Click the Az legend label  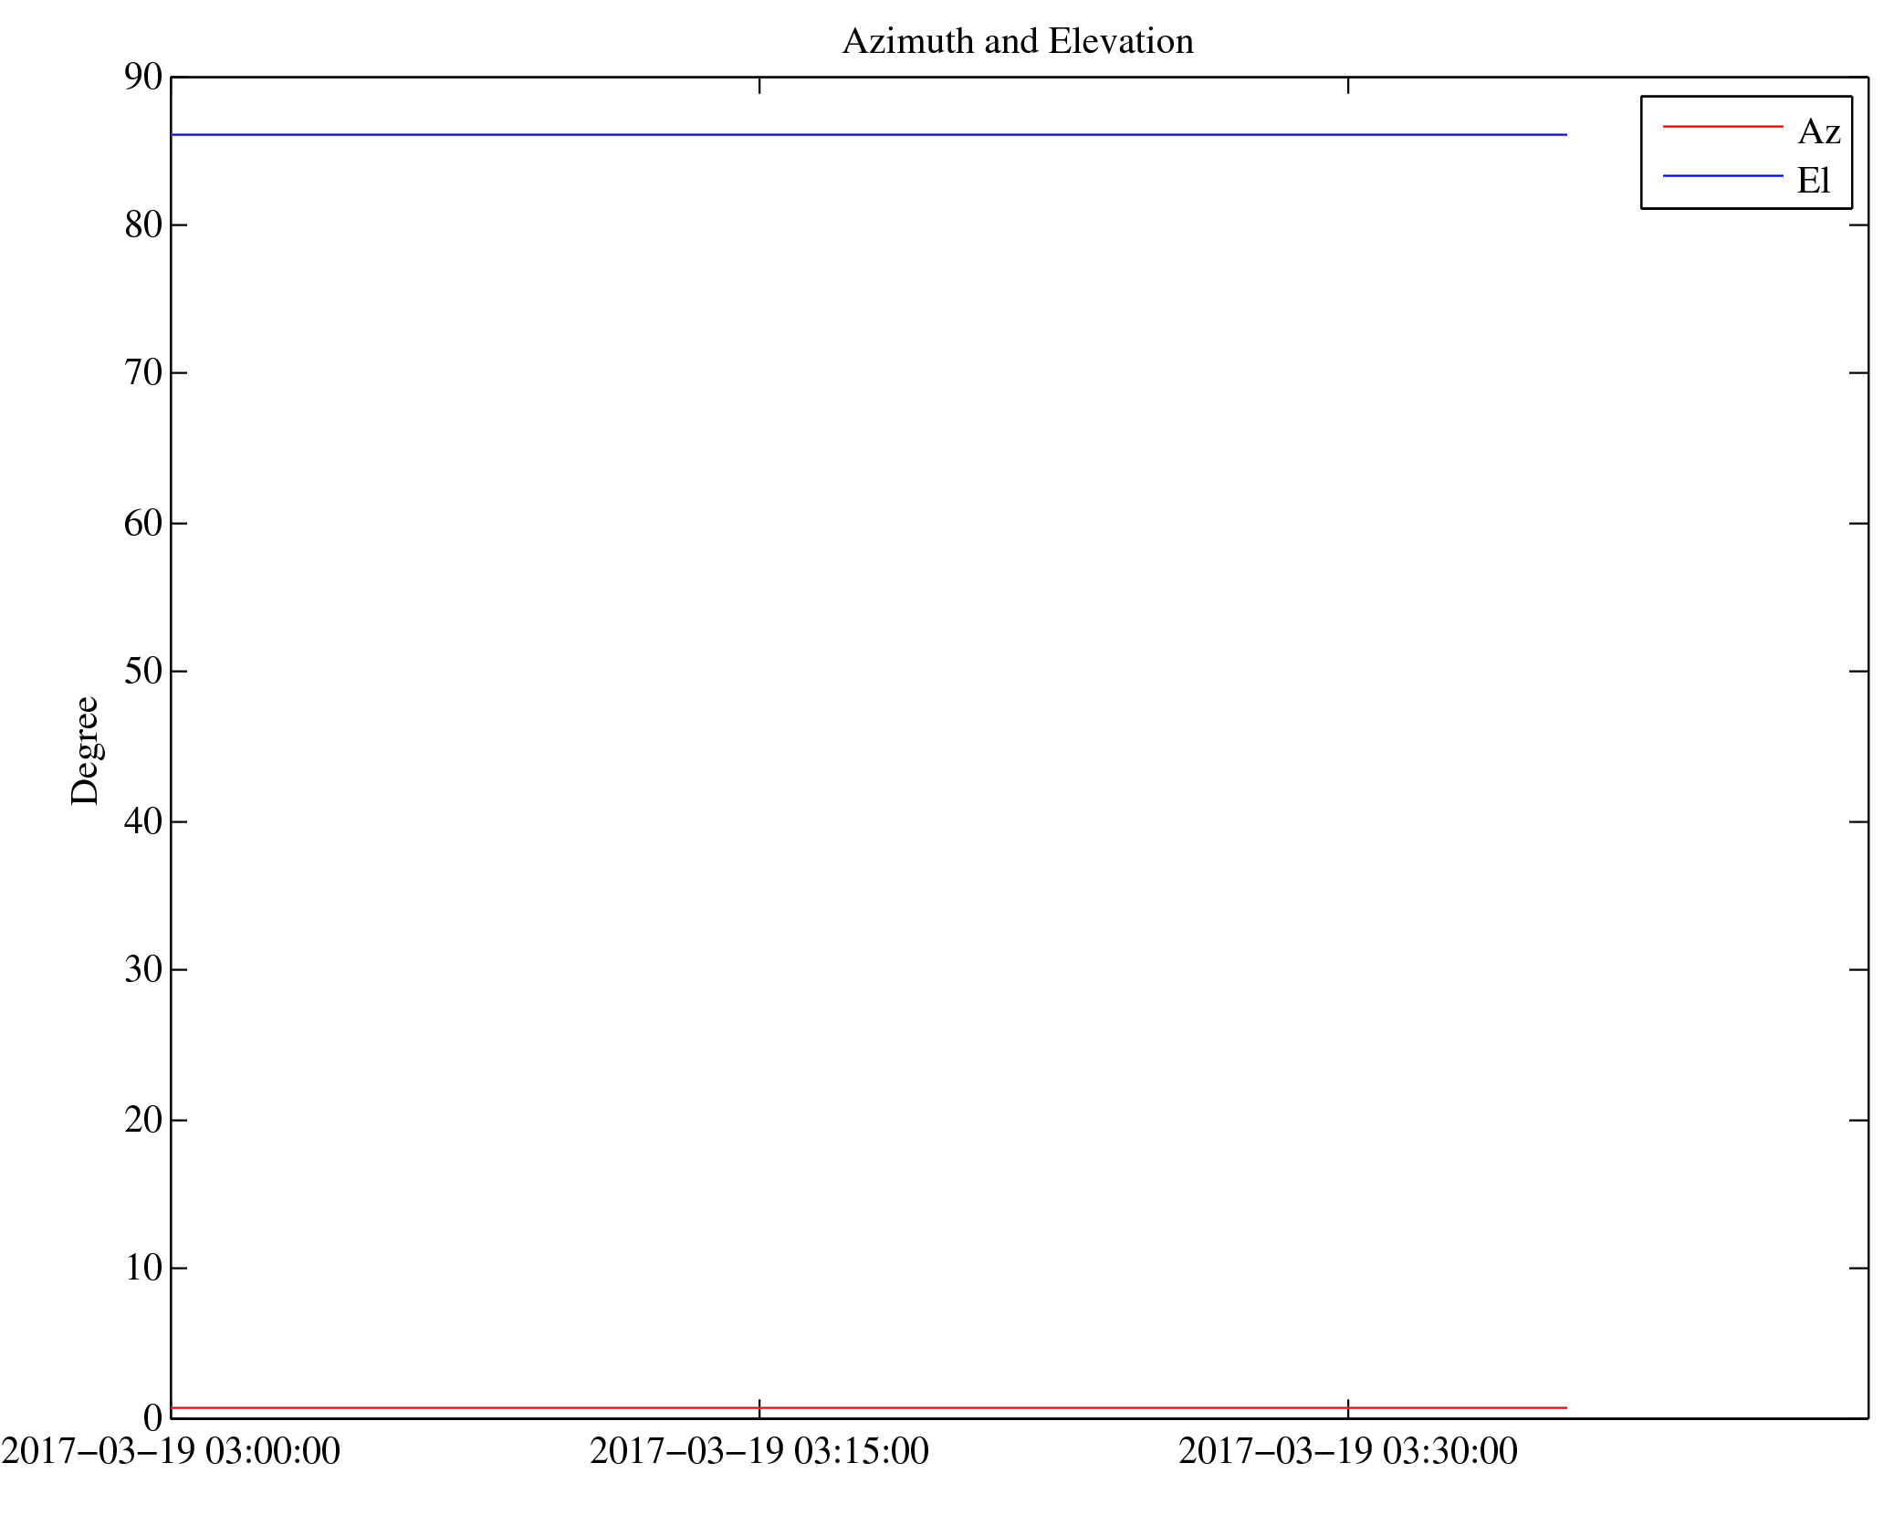pos(1817,132)
